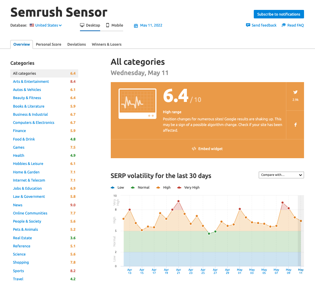Select the Arts & Entertainment category
The height and width of the screenshot is (287, 315).
coord(31,82)
